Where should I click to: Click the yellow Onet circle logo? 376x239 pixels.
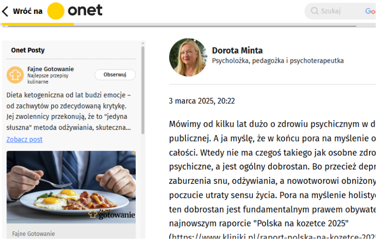[56, 11]
